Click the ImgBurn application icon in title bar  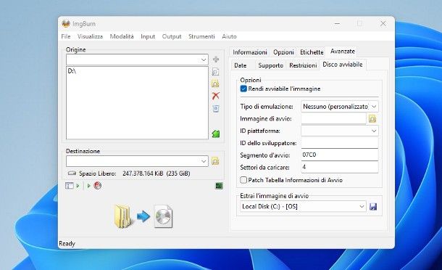coord(66,24)
